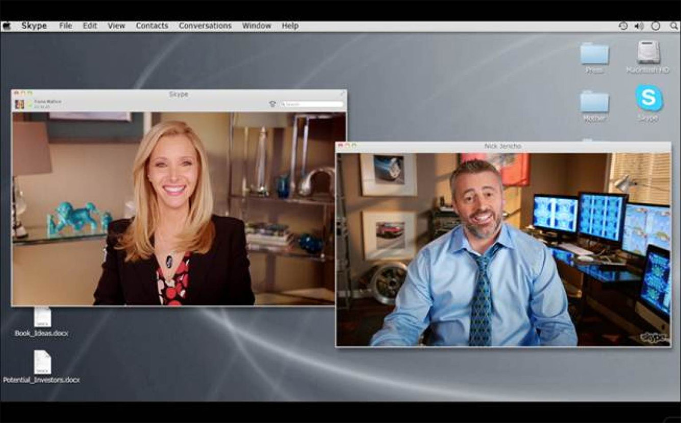Close the main Skype window
This screenshot has height=423, width=681.
[x=16, y=94]
